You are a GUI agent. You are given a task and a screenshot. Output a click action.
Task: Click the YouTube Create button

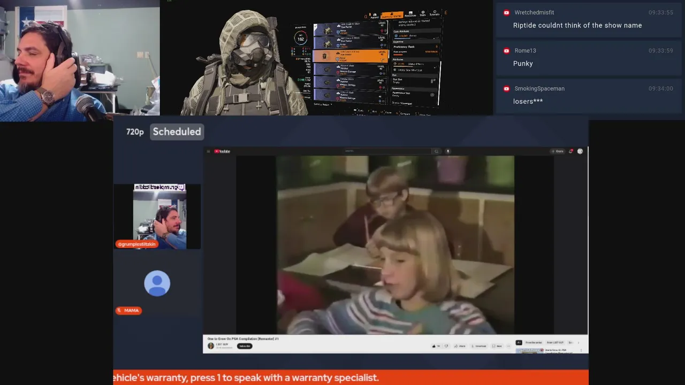coord(558,151)
